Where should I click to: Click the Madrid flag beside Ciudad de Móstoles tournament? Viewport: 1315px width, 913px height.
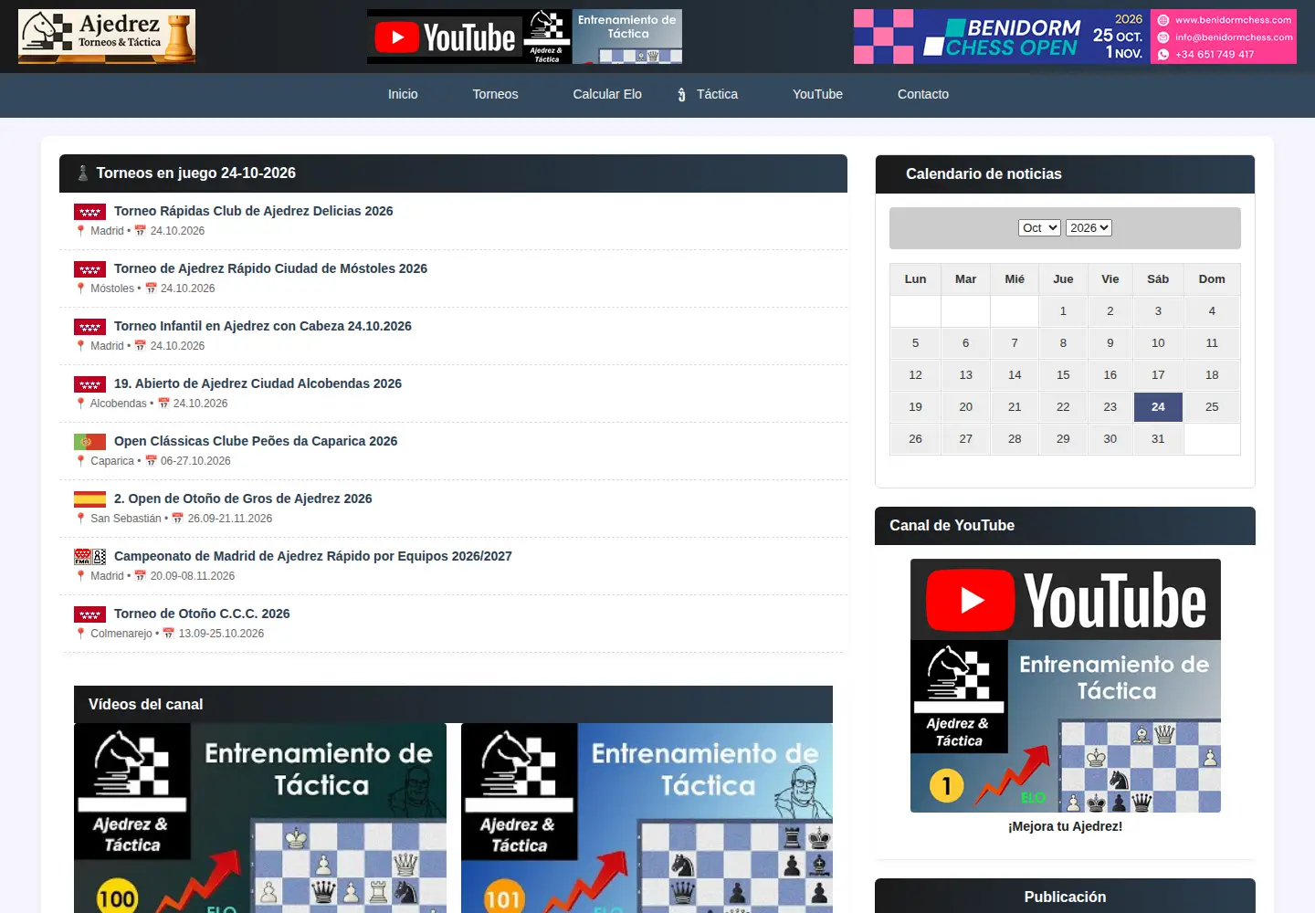89,269
